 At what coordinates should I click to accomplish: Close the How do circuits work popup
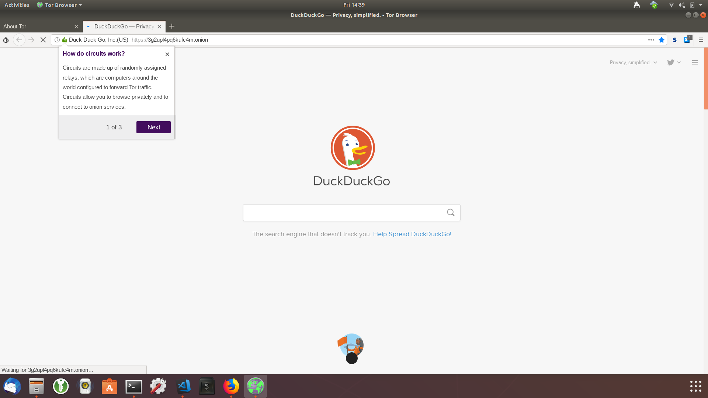(x=167, y=54)
